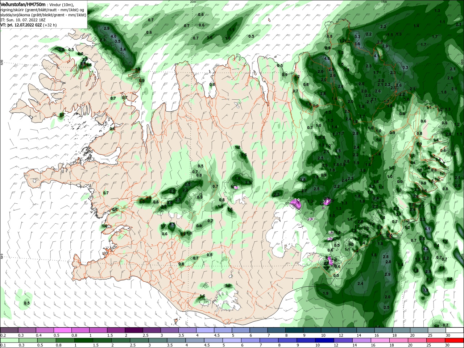Click the 'VT: þri. 12.07.2022 02Z' valid time
This screenshot has width=464, height=348.
point(21,25)
